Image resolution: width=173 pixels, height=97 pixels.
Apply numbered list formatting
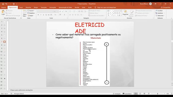point(75,11)
